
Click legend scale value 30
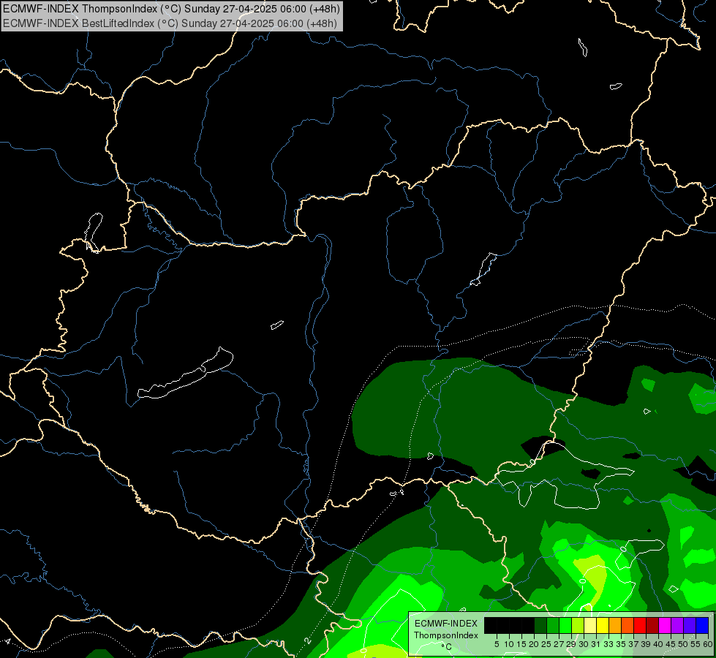click(x=584, y=644)
